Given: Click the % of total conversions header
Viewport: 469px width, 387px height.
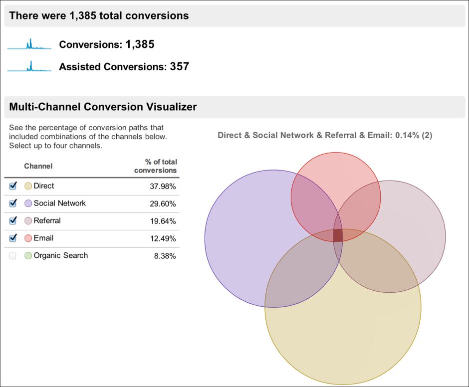Looking at the screenshot, I should coord(156,166).
